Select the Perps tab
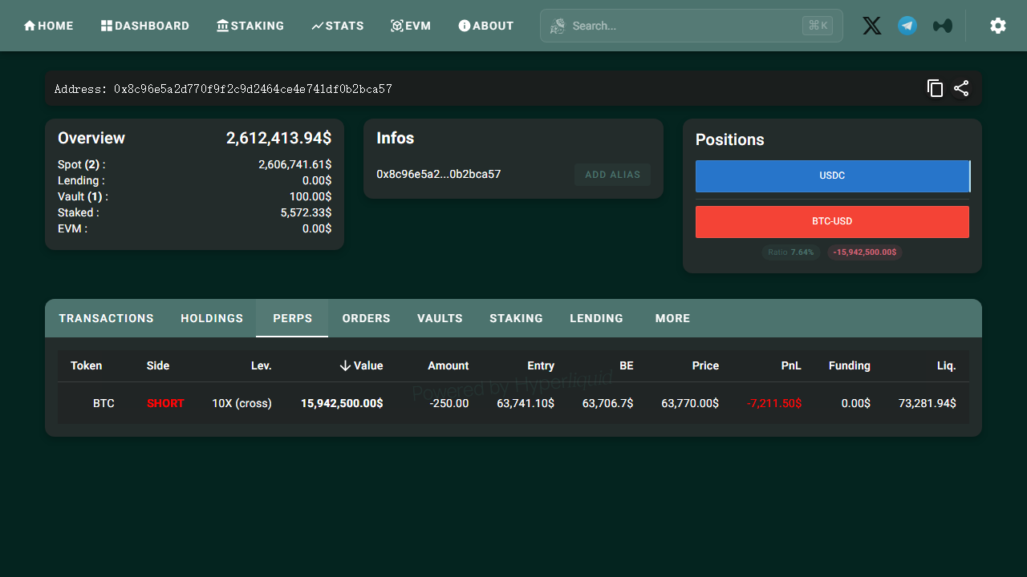 click(x=292, y=318)
